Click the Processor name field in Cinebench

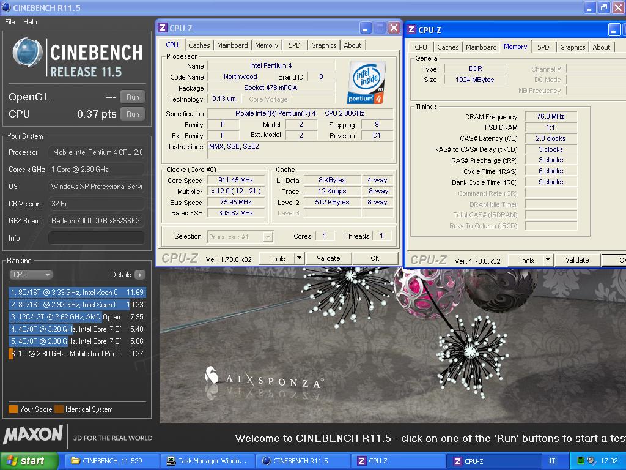click(x=96, y=152)
